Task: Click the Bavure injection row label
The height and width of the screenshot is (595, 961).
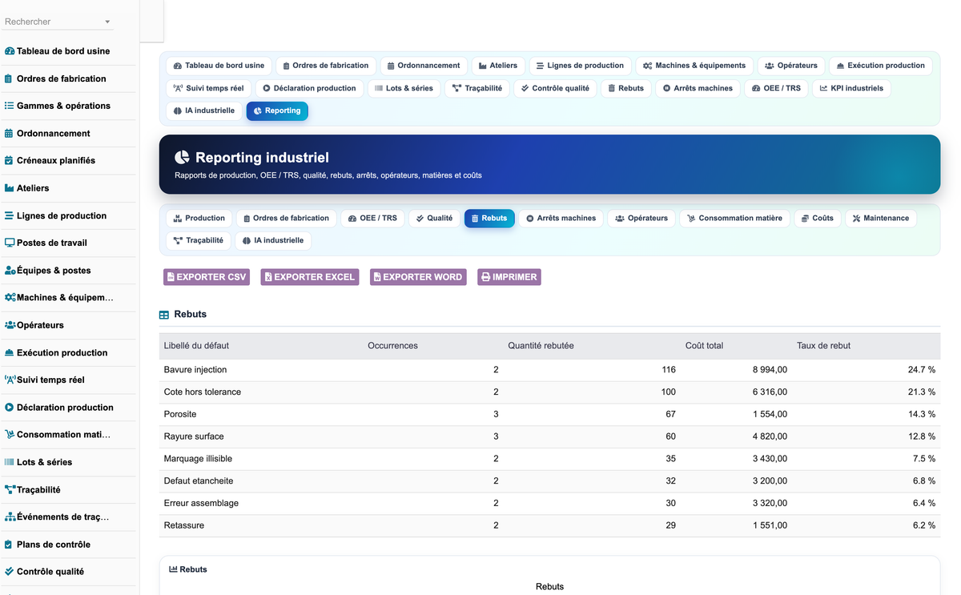Action: [195, 370]
